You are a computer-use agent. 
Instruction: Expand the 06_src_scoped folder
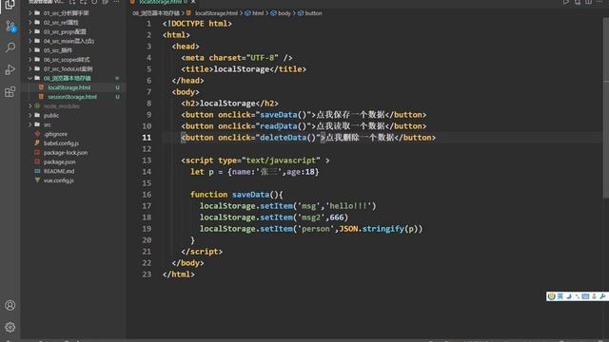pyautogui.click(x=29, y=59)
